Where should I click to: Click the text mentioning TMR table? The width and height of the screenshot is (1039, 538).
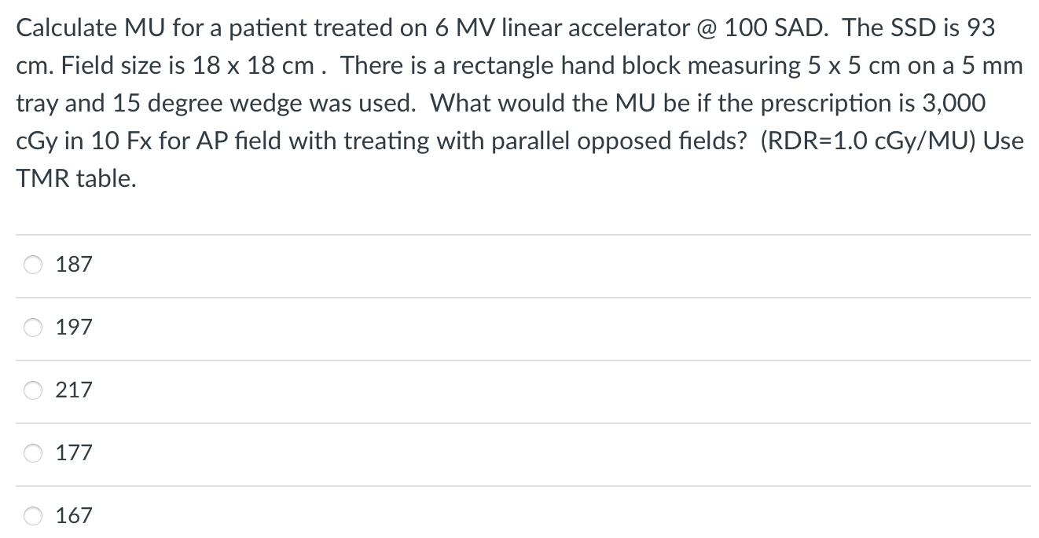(x=76, y=178)
